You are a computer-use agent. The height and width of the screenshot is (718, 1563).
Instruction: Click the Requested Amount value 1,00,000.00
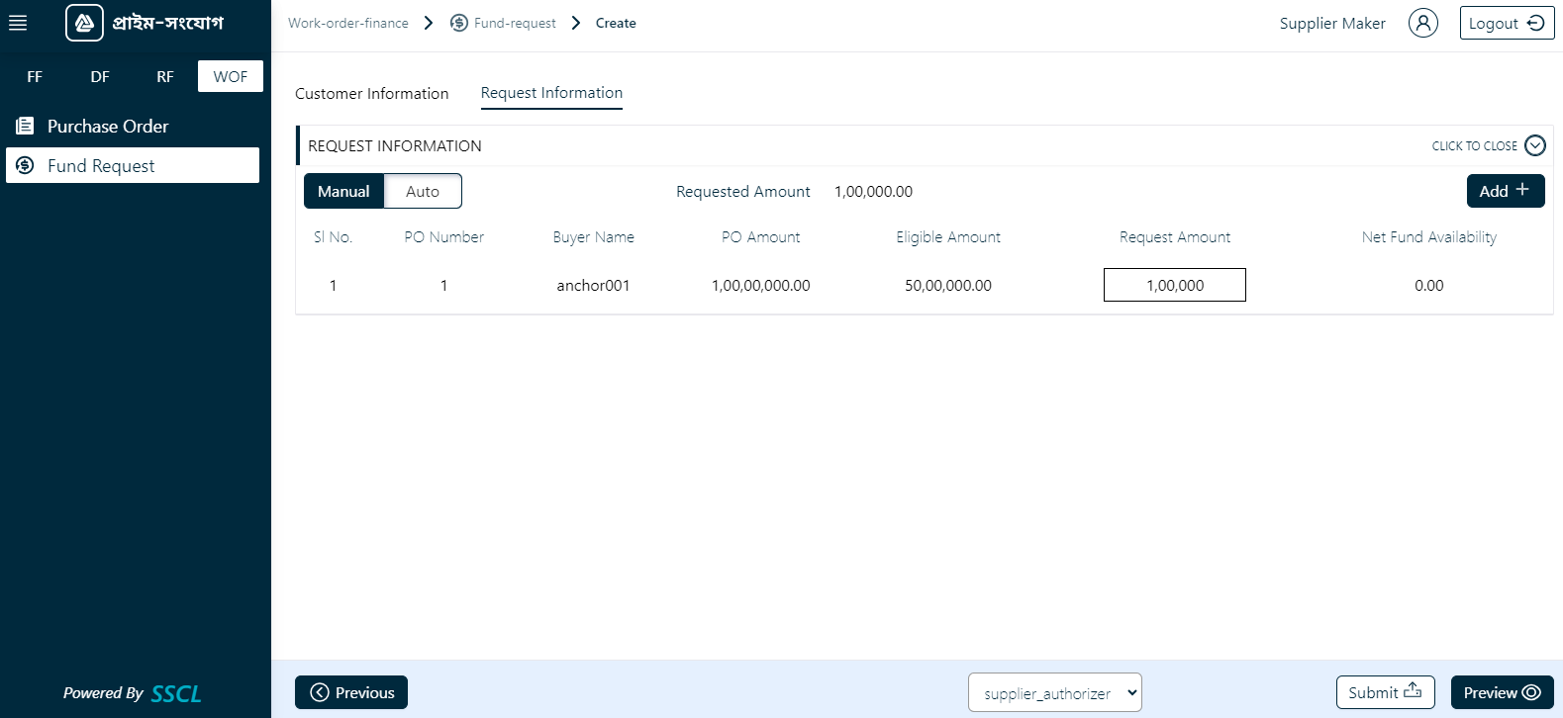click(873, 191)
